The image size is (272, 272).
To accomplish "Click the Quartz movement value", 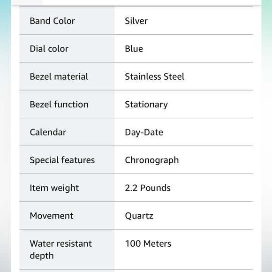I will coord(139,216).
